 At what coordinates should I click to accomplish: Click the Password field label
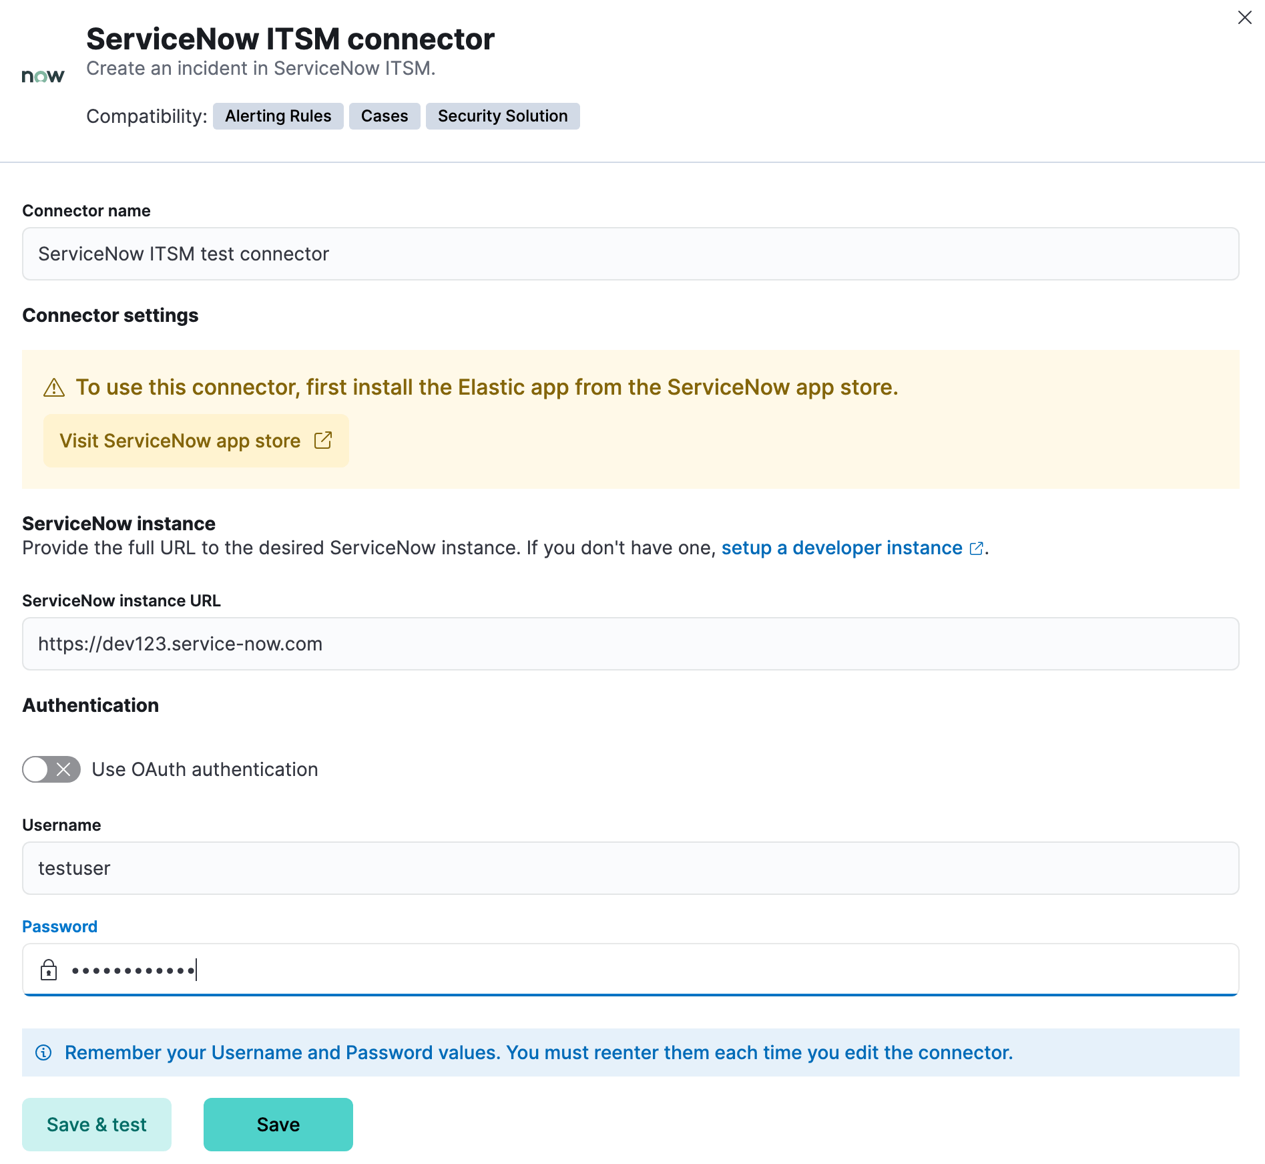(x=59, y=926)
